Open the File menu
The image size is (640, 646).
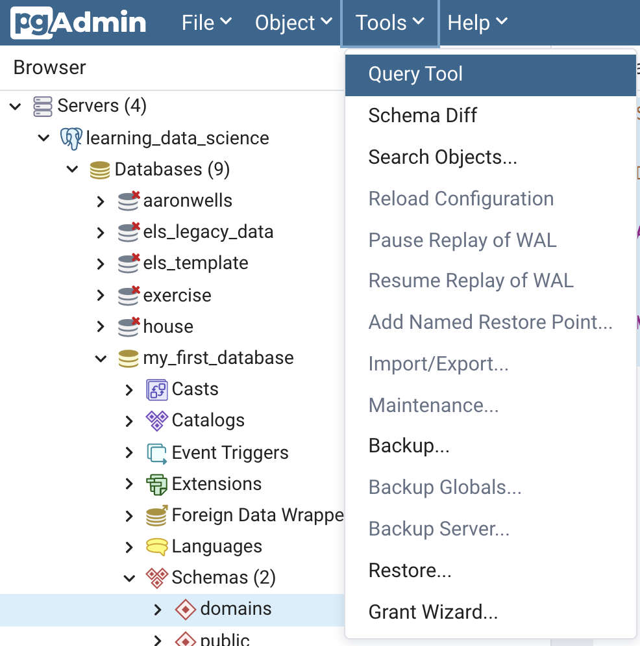[x=206, y=23]
